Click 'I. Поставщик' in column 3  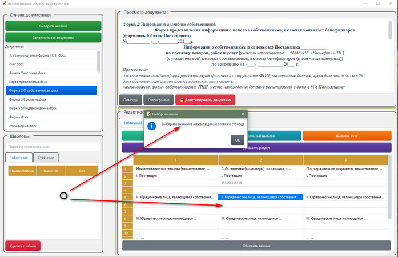pos(345,176)
